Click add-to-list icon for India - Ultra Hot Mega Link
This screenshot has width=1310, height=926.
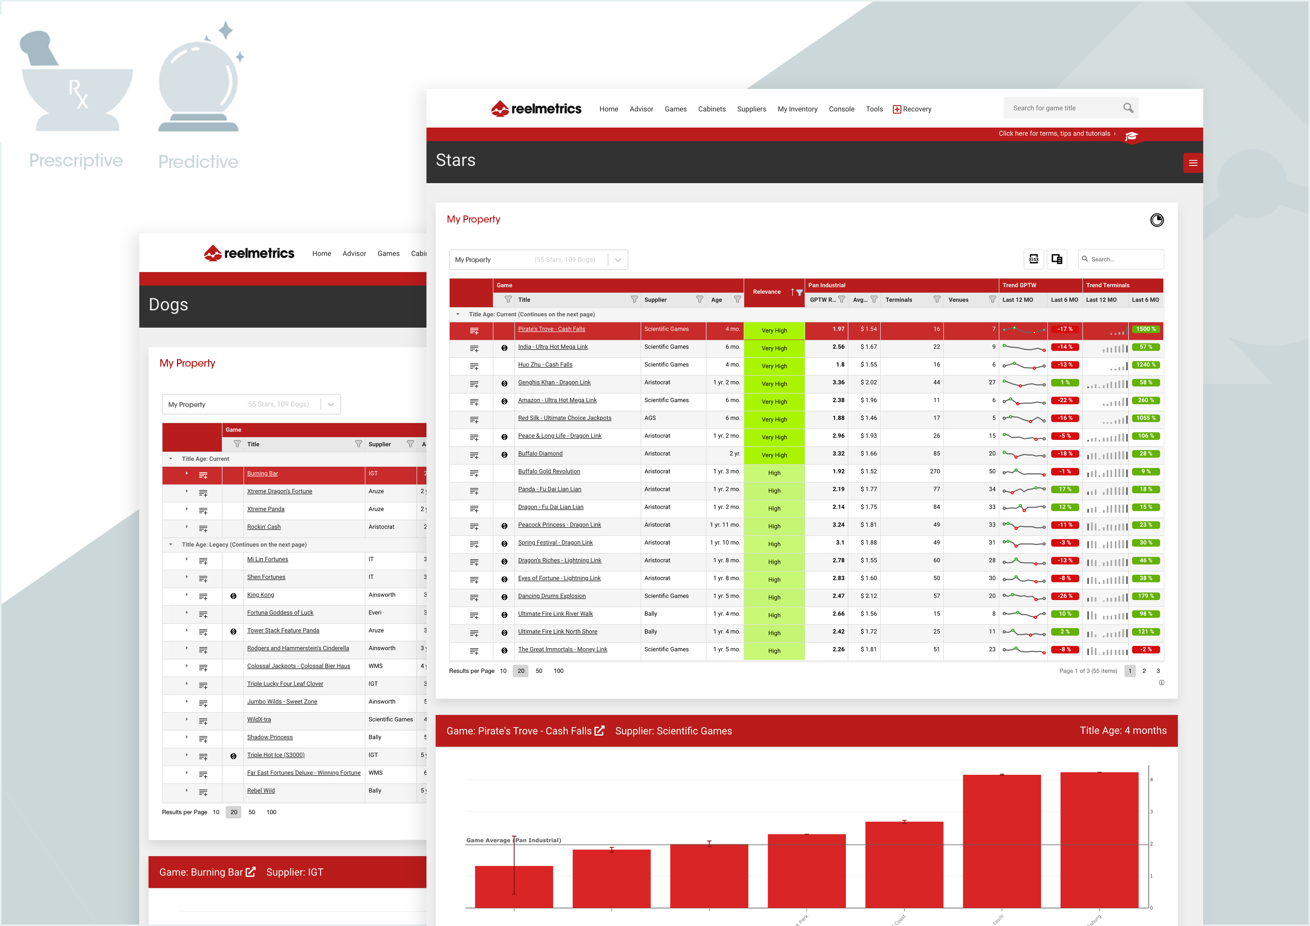(x=474, y=348)
